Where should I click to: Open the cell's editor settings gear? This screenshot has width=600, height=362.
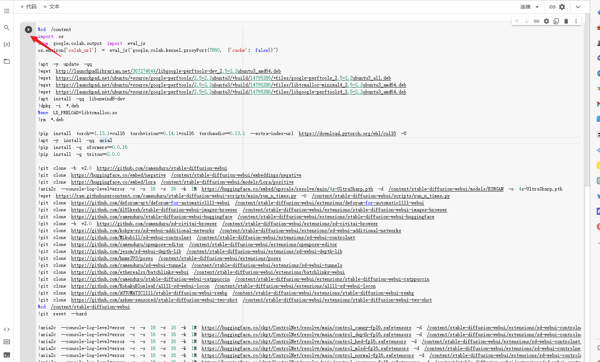tap(546, 21)
